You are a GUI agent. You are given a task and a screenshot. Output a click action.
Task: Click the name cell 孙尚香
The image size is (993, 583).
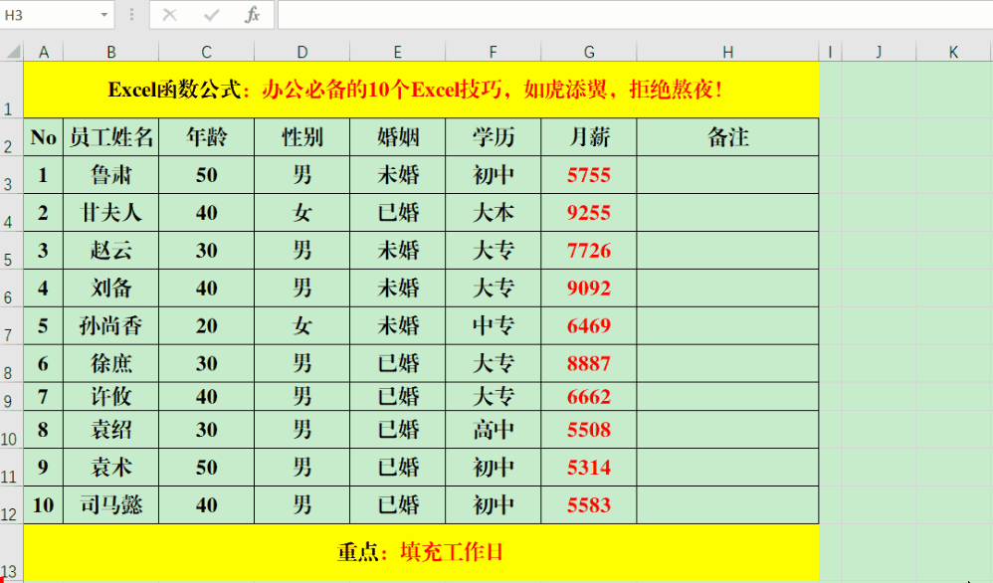(x=110, y=326)
